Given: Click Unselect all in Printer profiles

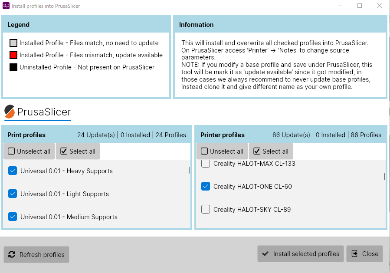Looking at the screenshot, I should tap(222, 151).
